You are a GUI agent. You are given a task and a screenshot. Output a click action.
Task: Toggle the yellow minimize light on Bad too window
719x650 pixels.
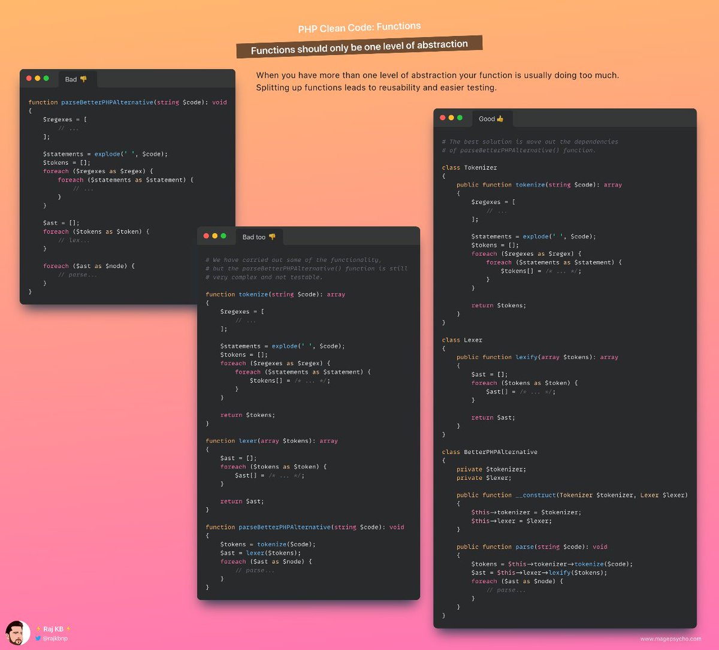pyautogui.click(x=215, y=236)
